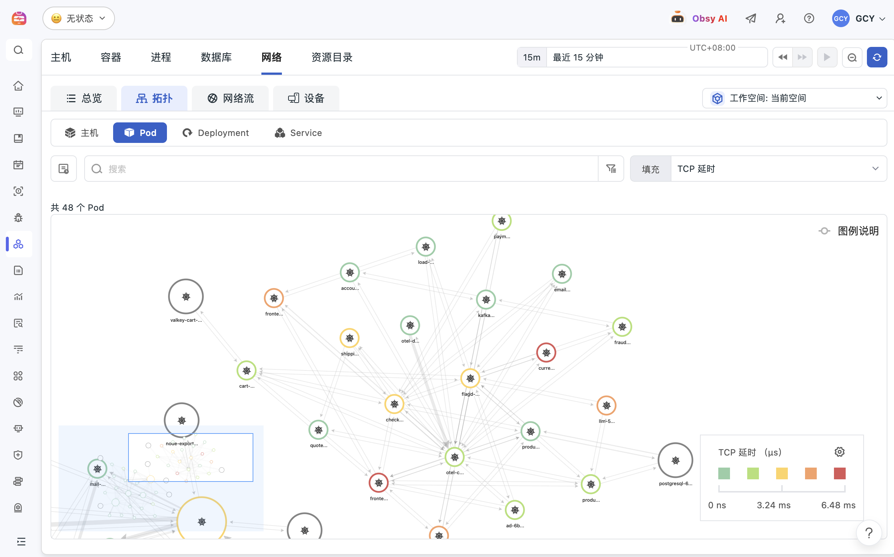This screenshot has width=894, height=557.
Task: Open the infrastructure hexagons icon in sidebar
Action: tap(18, 244)
